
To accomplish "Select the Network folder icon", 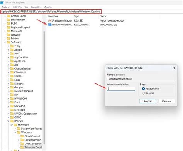I will pyautogui.click(x=8, y=35).
